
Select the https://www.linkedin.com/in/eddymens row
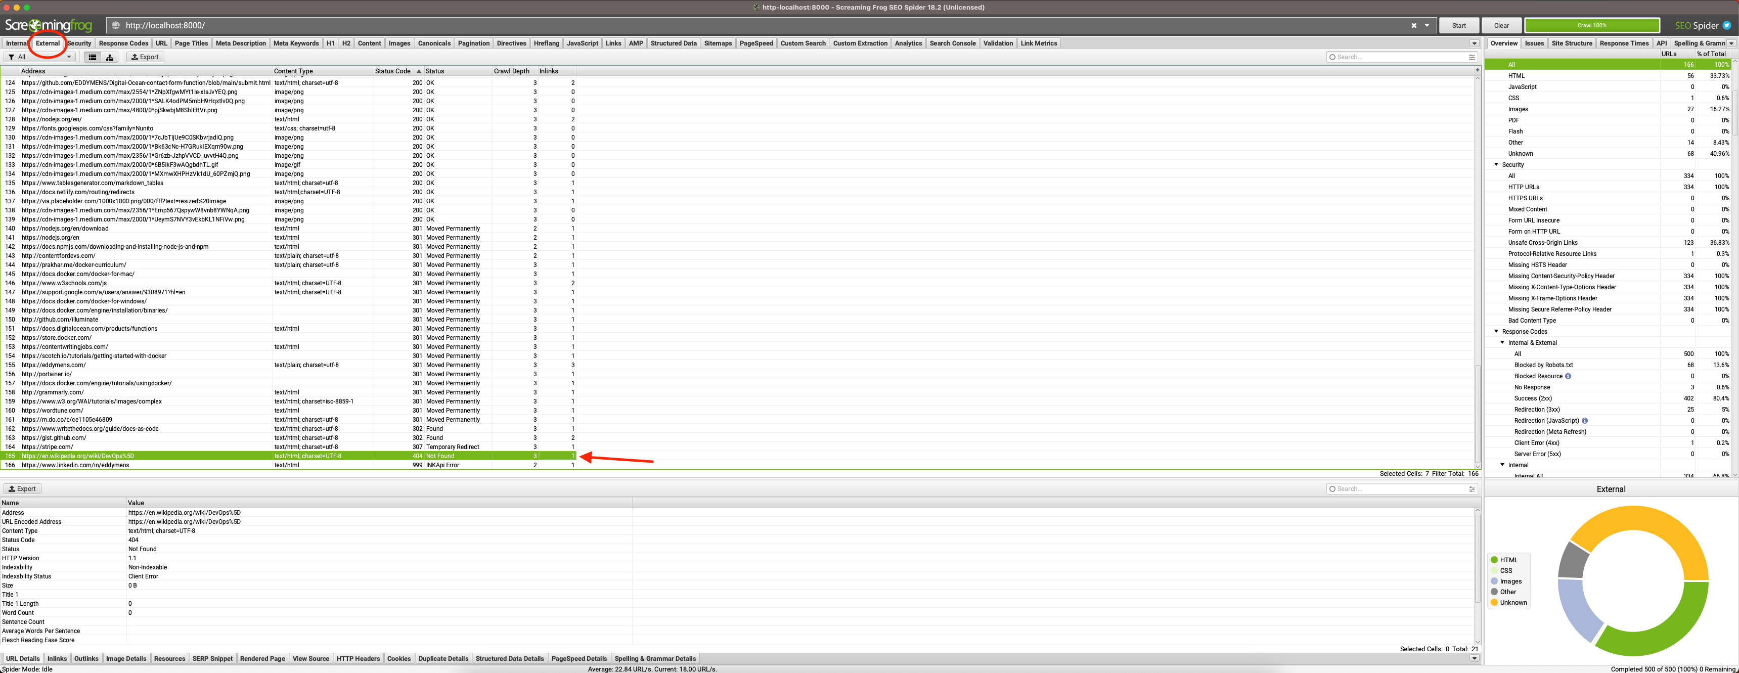pyautogui.click(x=289, y=465)
